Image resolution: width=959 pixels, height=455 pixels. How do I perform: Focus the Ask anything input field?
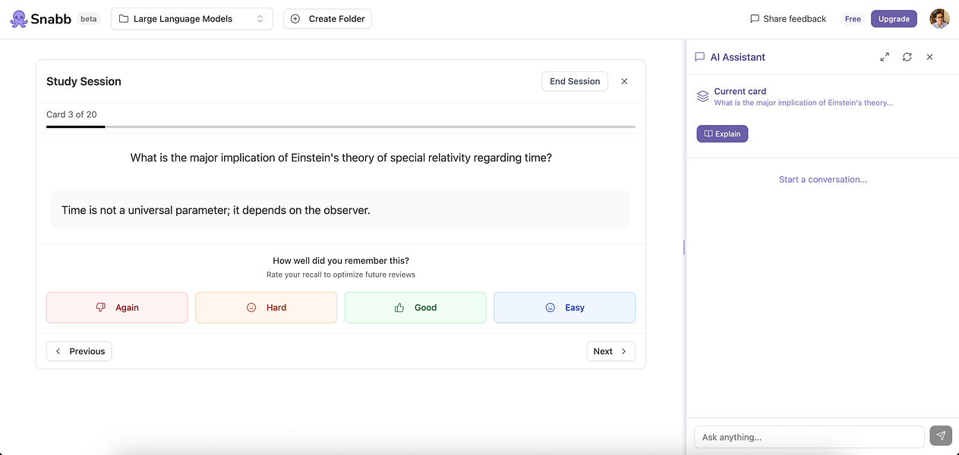coord(809,437)
